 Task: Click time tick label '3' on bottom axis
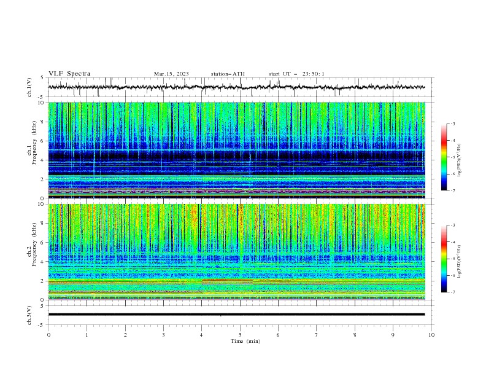click(x=163, y=335)
